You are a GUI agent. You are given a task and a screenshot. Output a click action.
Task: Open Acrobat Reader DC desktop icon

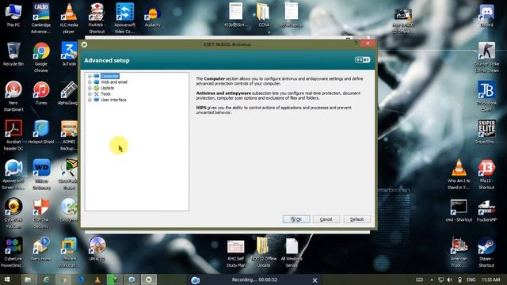[x=13, y=135]
